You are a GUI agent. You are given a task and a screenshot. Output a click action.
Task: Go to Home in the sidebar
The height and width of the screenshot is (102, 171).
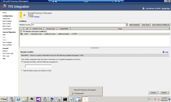5,12
